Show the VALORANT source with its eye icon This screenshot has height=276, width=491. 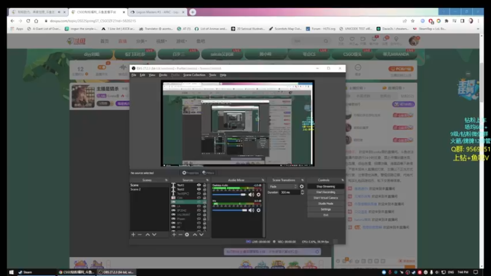[198, 215]
